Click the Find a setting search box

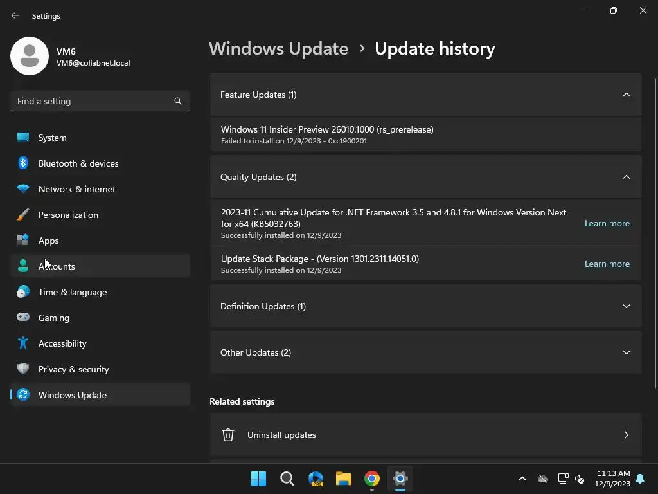(x=100, y=101)
